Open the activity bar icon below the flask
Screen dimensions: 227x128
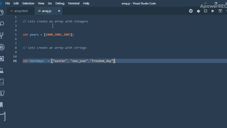click(x=2, y=82)
